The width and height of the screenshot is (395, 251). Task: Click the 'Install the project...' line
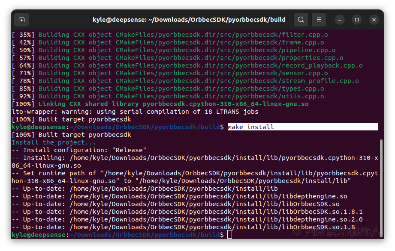coord(54,142)
